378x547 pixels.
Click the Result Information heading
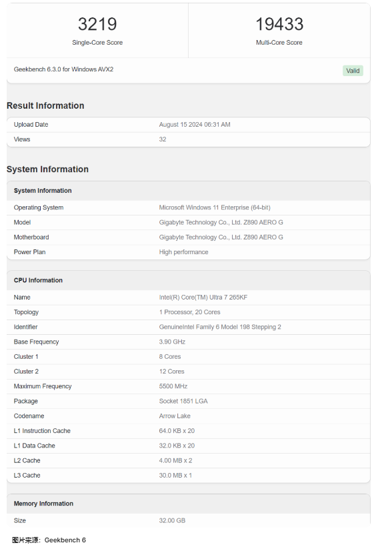coord(45,105)
